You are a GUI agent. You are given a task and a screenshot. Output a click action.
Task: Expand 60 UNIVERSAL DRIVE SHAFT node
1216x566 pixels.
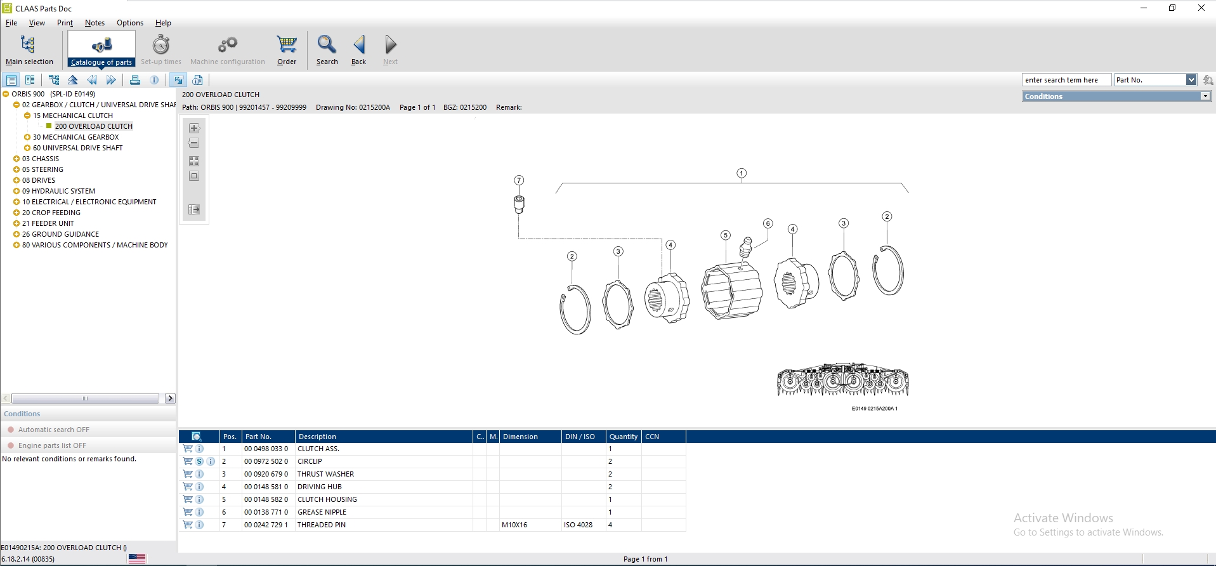point(27,148)
